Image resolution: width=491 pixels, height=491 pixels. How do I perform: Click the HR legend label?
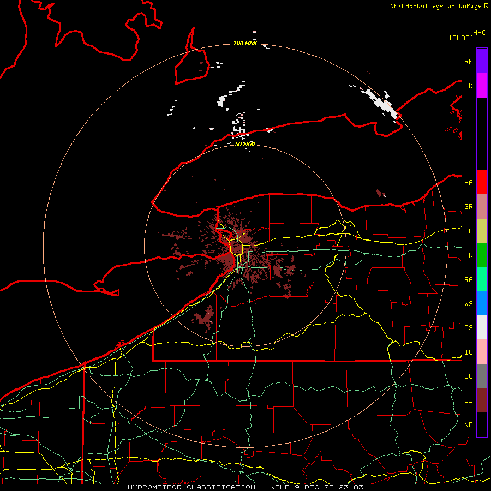468,255
